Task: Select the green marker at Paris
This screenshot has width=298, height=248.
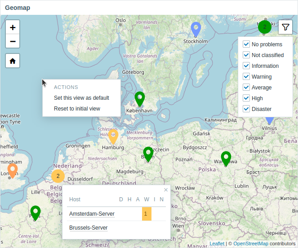Action: (36, 213)
